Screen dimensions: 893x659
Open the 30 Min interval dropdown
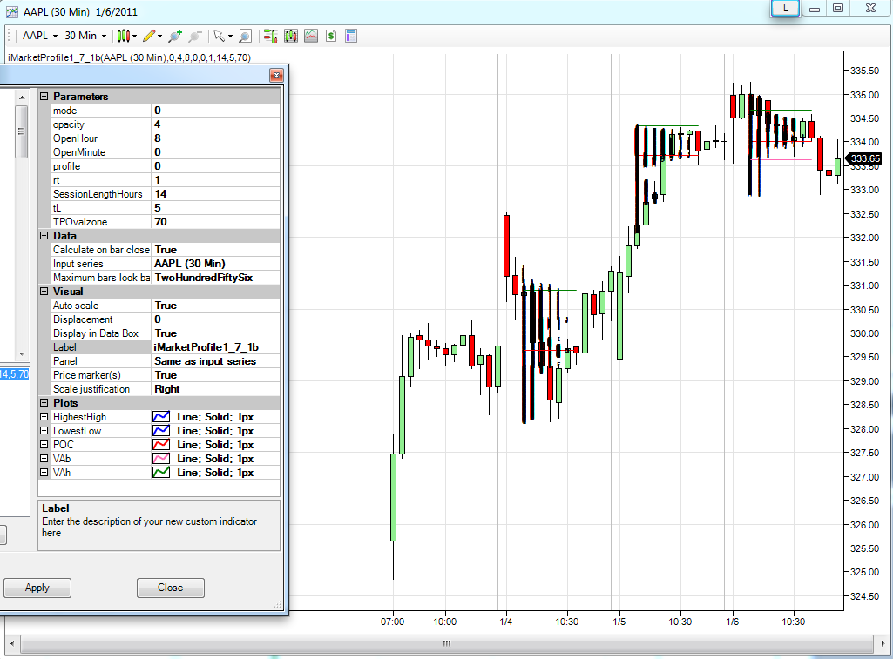tap(85, 36)
